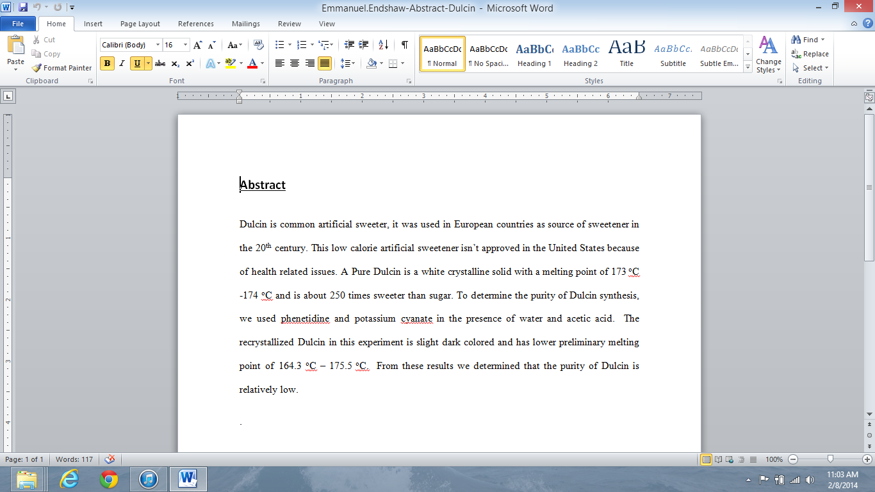The width and height of the screenshot is (875, 492).
Task: Toggle Show/Hide paragraph marks
Action: click(405, 45)
